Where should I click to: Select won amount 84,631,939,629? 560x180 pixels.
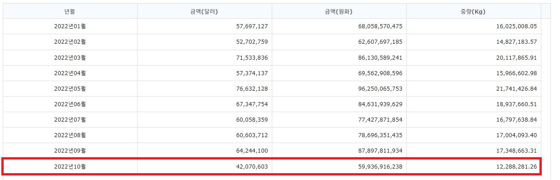(x=380, y=104)
